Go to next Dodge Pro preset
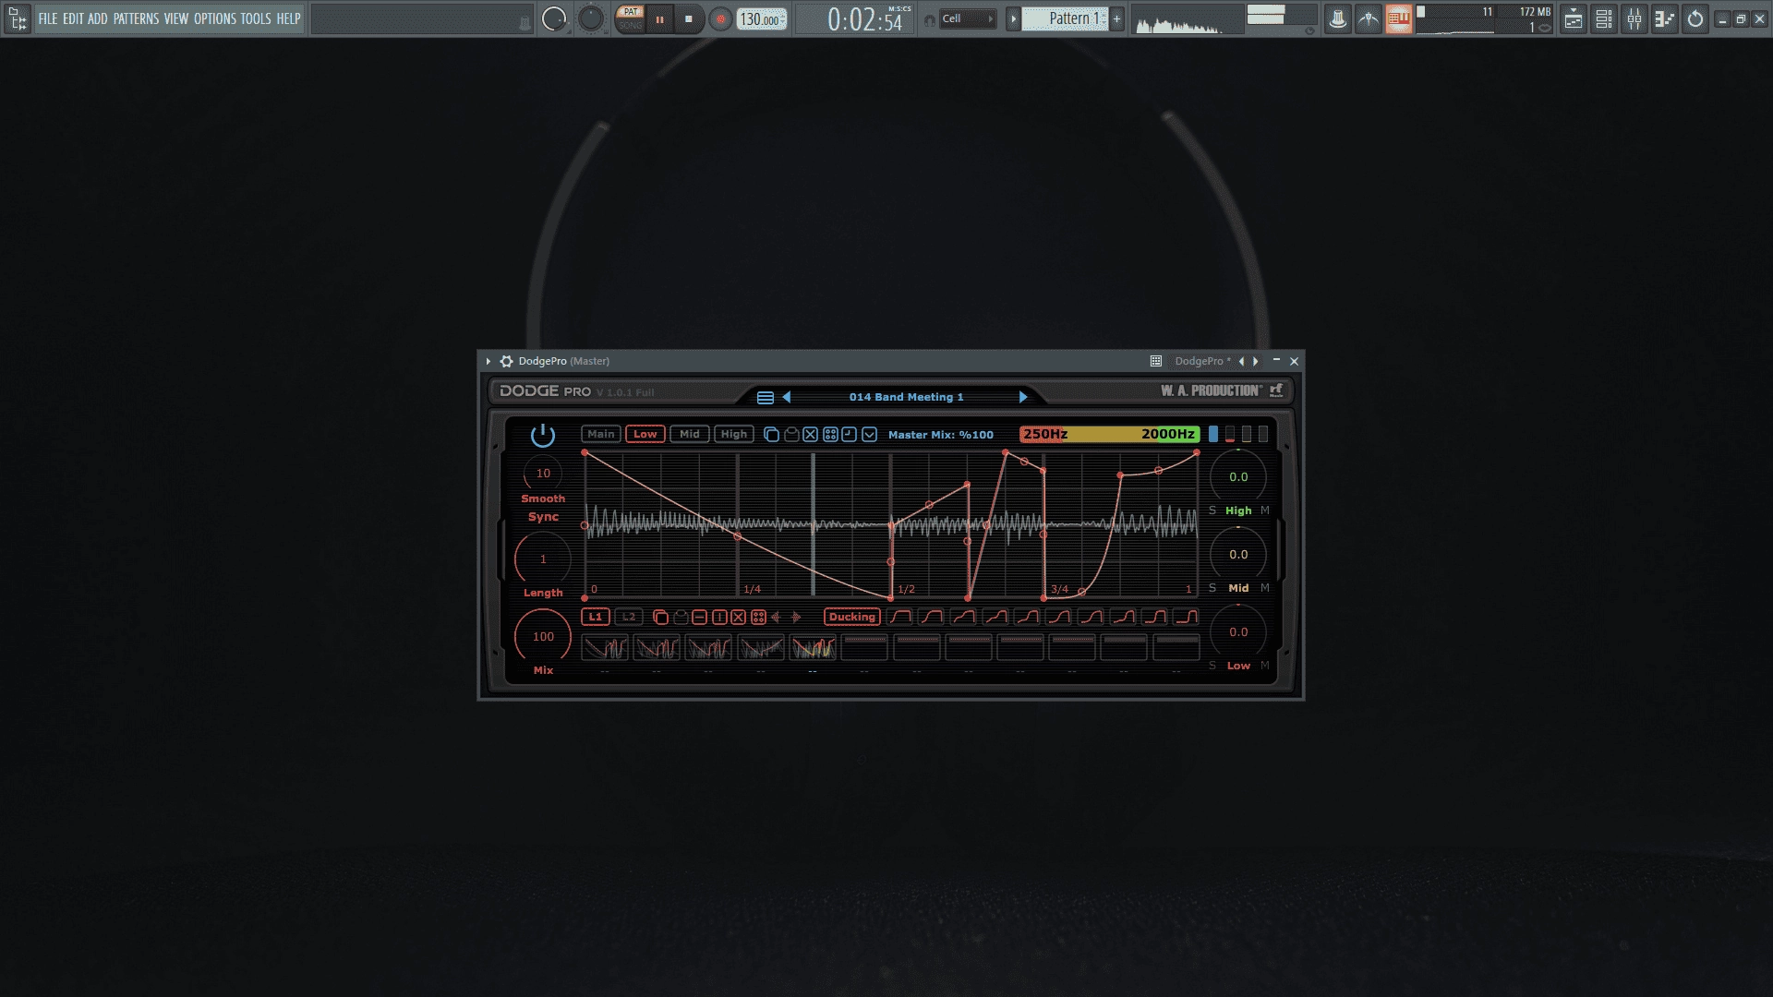Image resolution: width=1773 pixels, height=997 pixels. [1022, 397]
